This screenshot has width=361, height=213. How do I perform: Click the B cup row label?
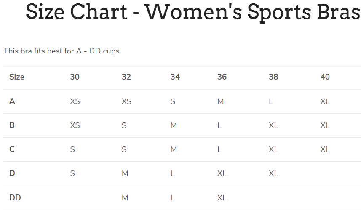coord(12,125)
